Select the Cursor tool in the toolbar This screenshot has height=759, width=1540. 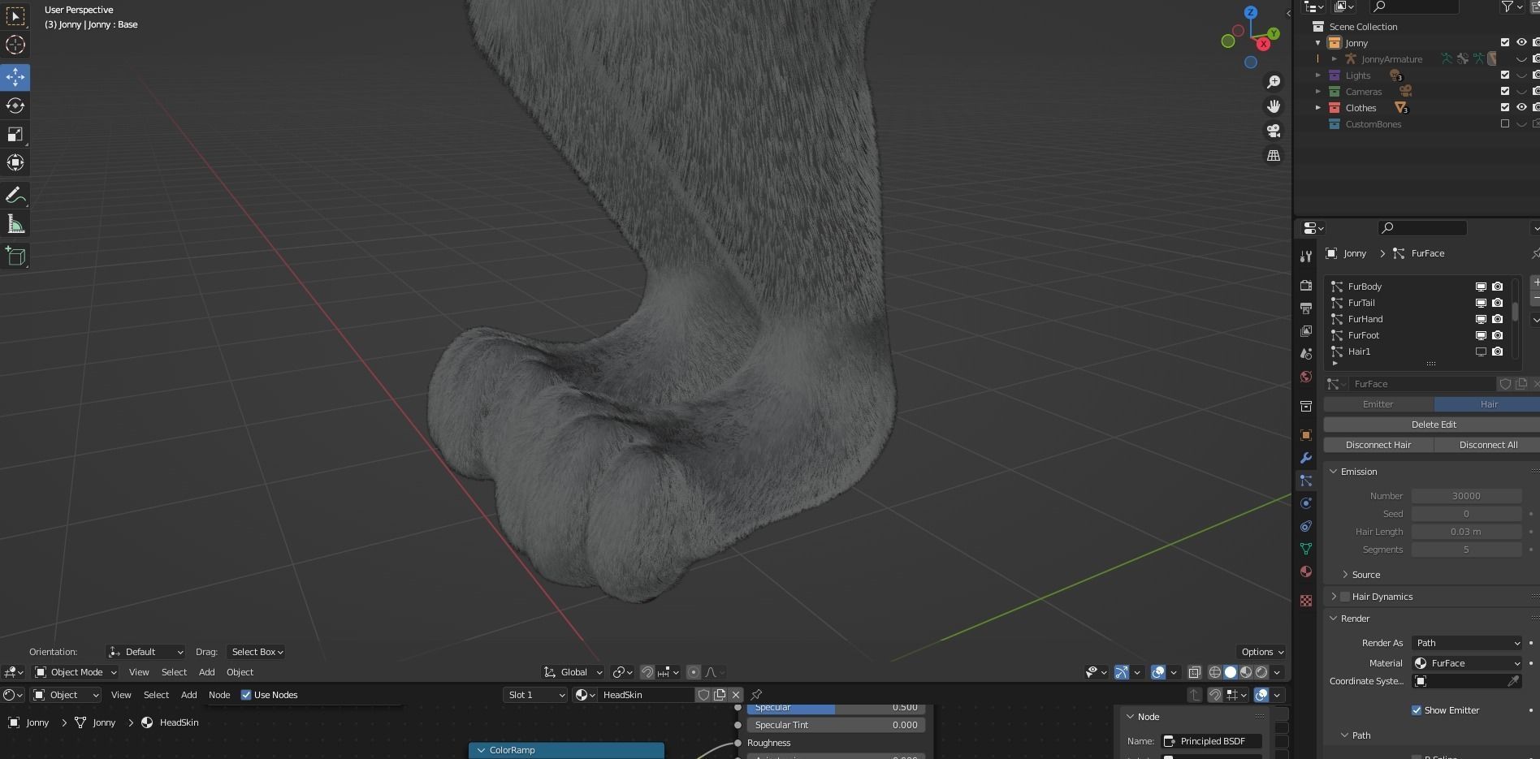[x=15, y=45]
